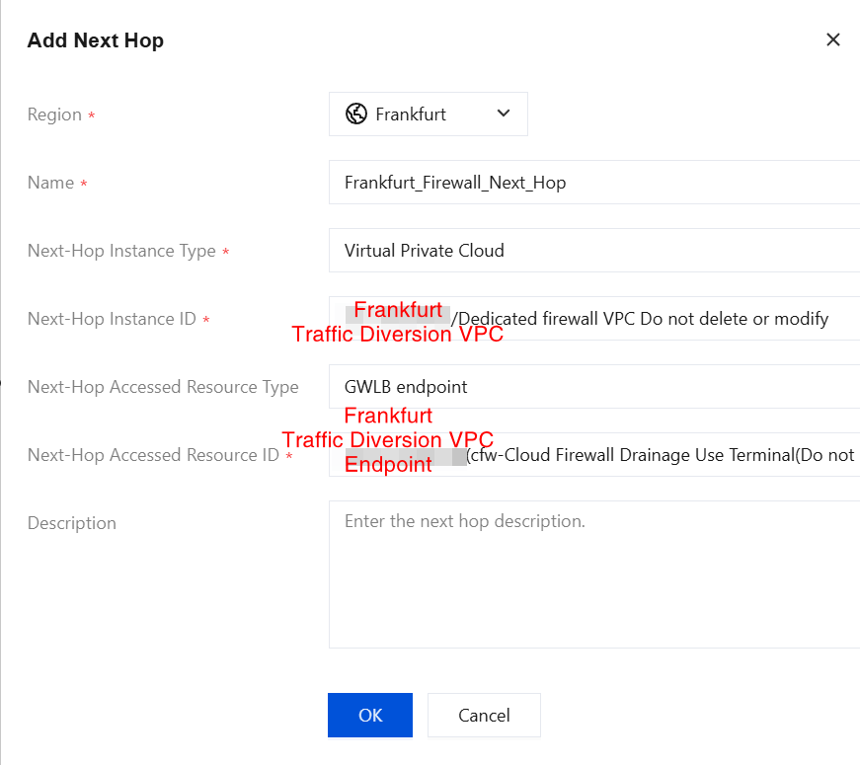This screenshot has height=765, width=860.
Task: Open the Virtual Private Cloud instance type selector
Action: pos(592,251)
